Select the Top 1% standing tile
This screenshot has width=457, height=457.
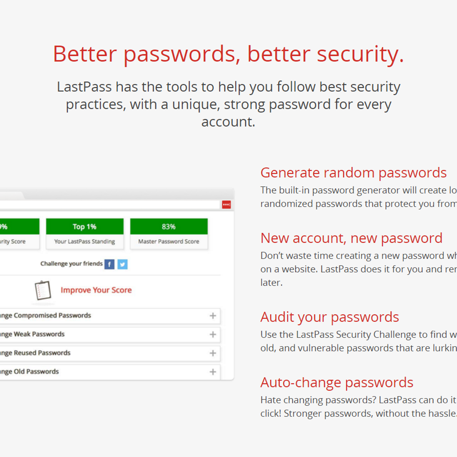pyautogui.click(x=85, y=234)
